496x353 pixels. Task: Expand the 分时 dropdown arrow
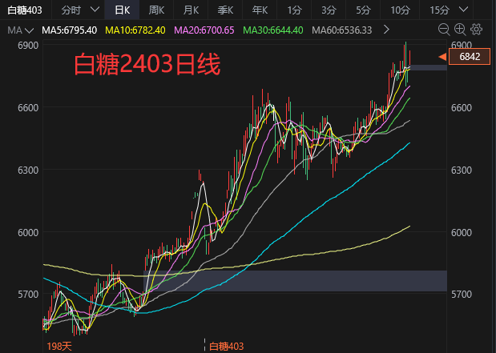pyautogui.click(x=95, y=10)
